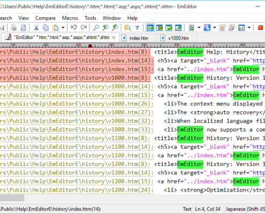Click the blue plug-ins icon
Image resolution: width=265 pixels, height=214 pixels.
point(207,28)
